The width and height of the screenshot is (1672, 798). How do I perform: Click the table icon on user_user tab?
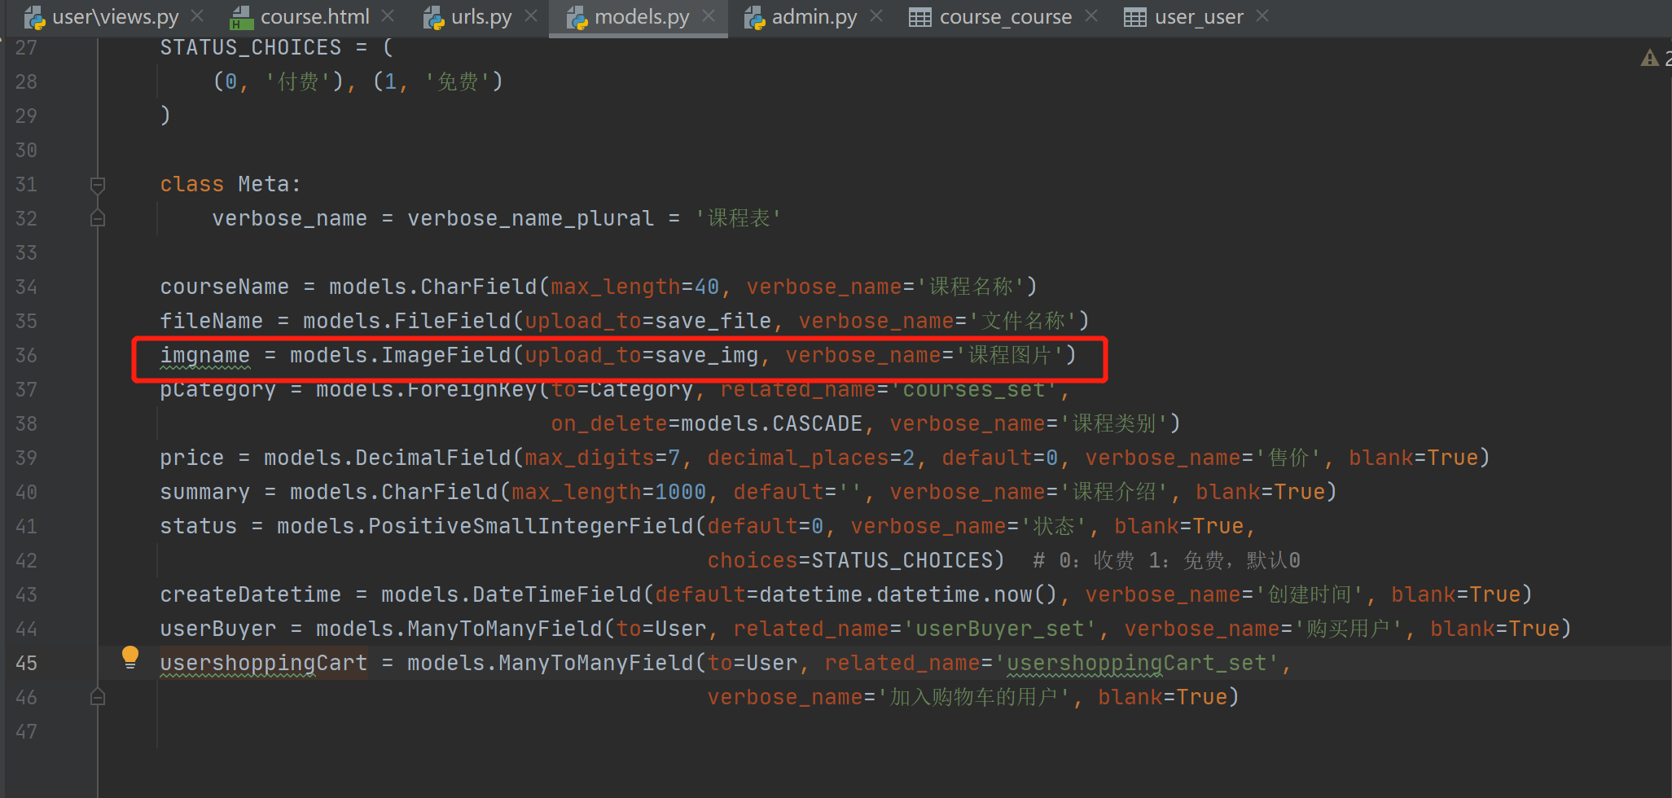1135,17
